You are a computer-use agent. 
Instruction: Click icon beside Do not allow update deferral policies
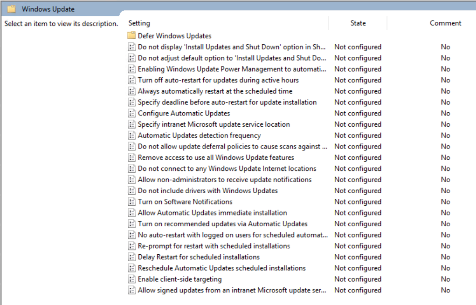click(x=131, y=146)
